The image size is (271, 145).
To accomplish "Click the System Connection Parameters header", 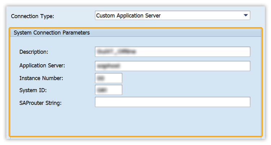I will pos(135,33).
